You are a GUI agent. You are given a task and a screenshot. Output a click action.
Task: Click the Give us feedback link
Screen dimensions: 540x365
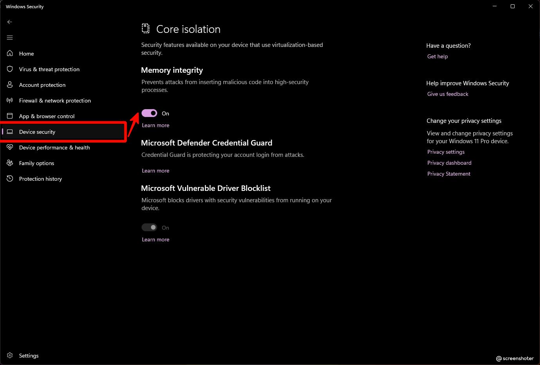[448, 94]
